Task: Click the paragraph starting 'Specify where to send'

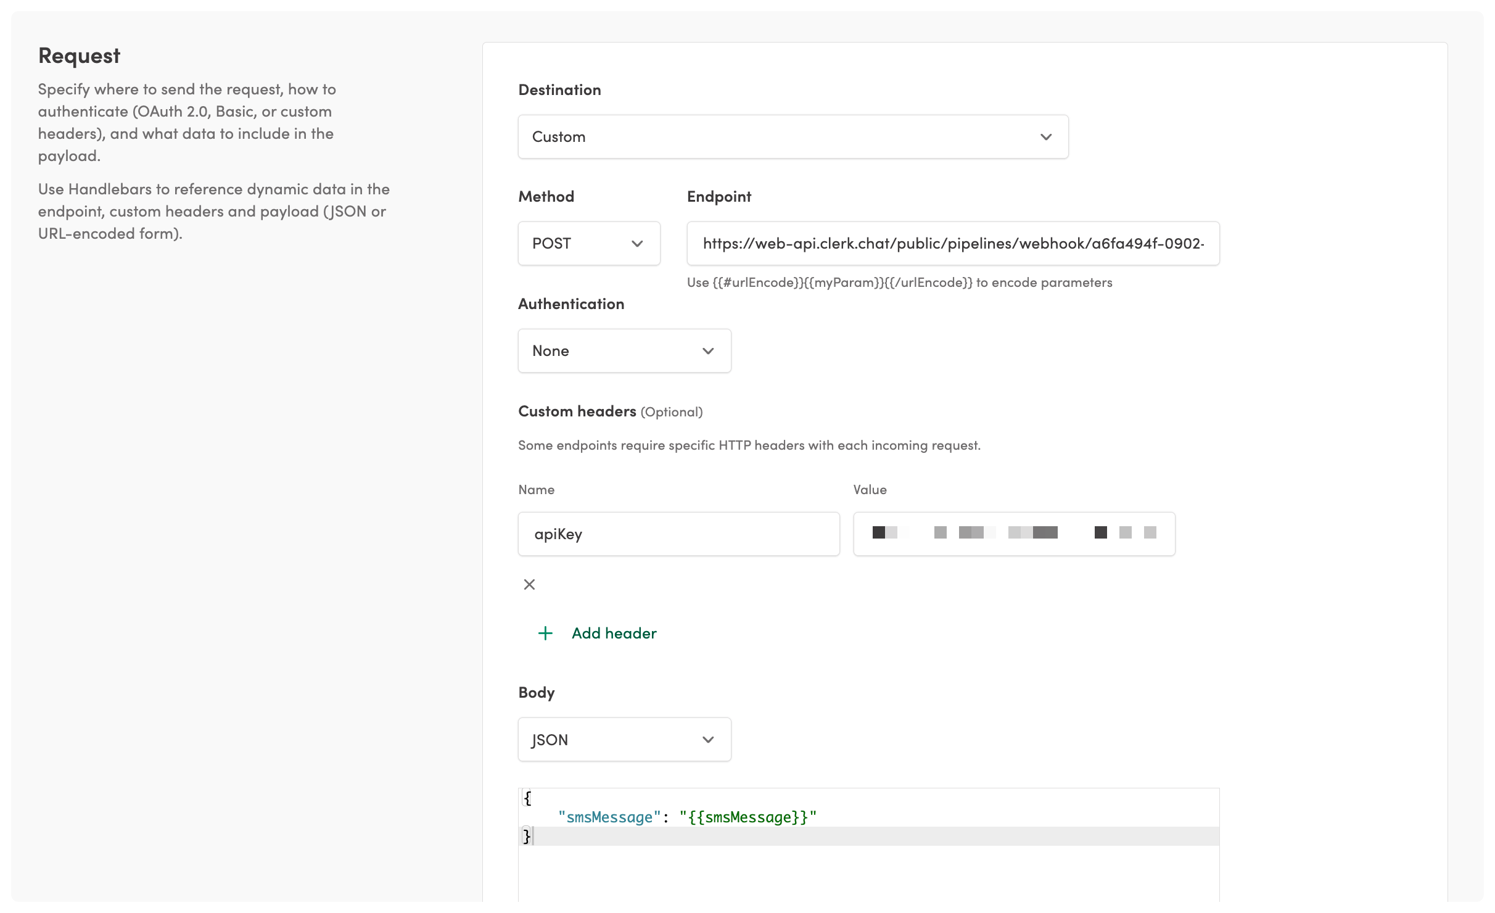Action: tap(187, 122)
